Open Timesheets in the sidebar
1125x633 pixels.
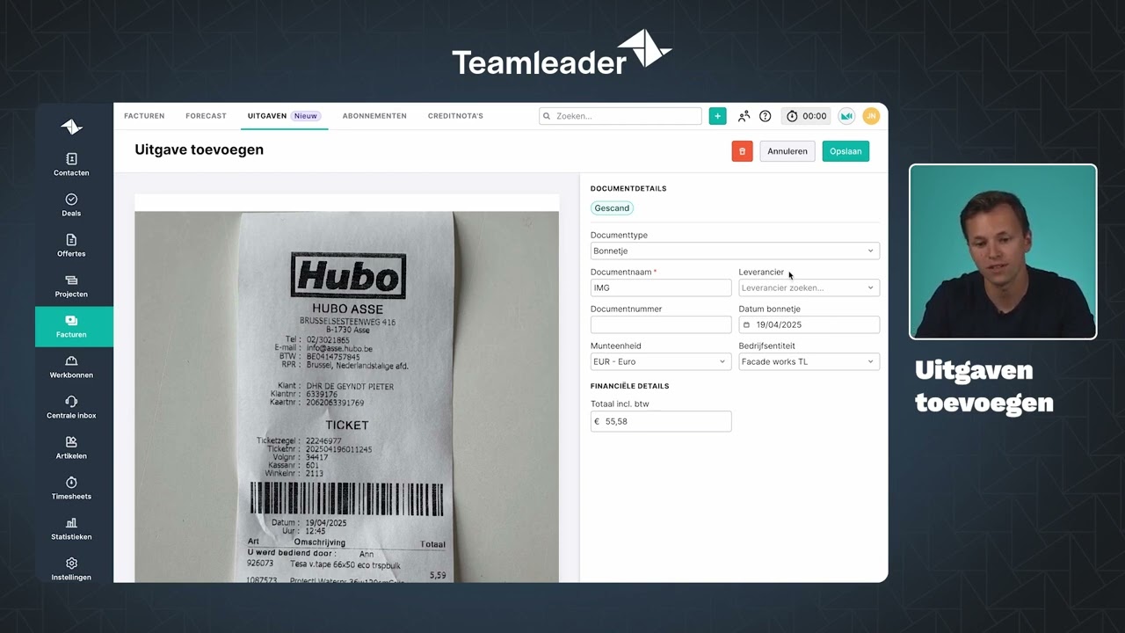click(x=72, y=488)
